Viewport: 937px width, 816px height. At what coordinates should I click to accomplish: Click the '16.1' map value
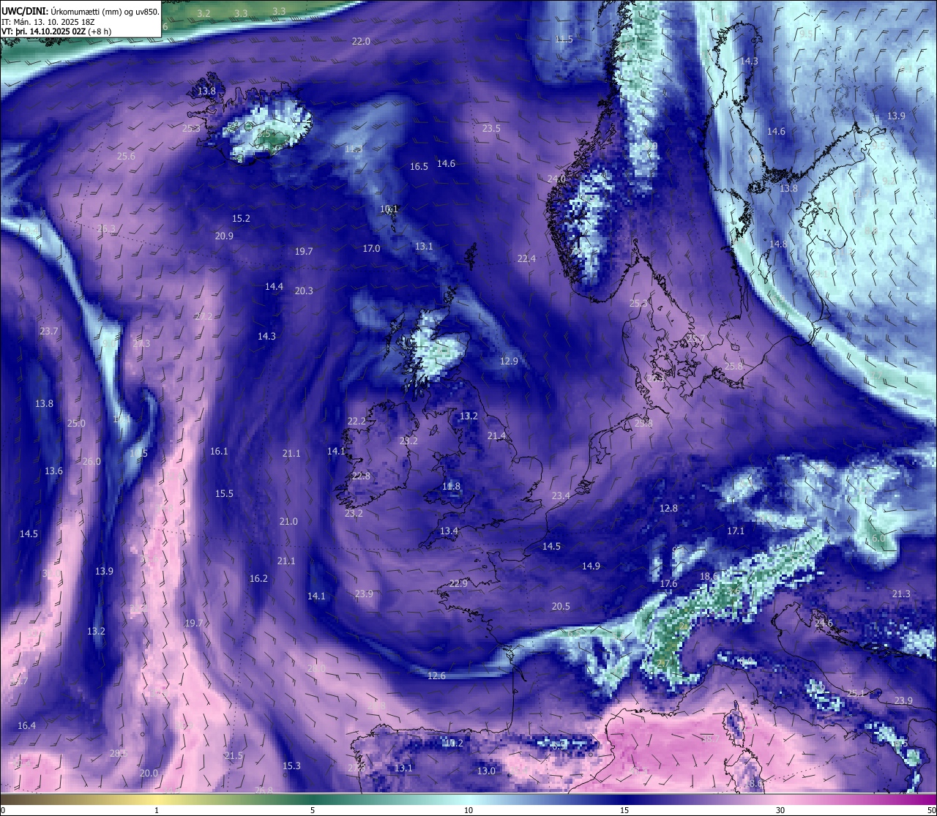click(x=219, y=451)
